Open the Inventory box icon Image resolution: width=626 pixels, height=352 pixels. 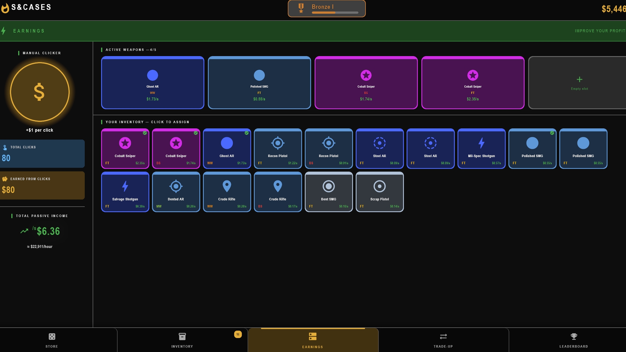[182, 336]
